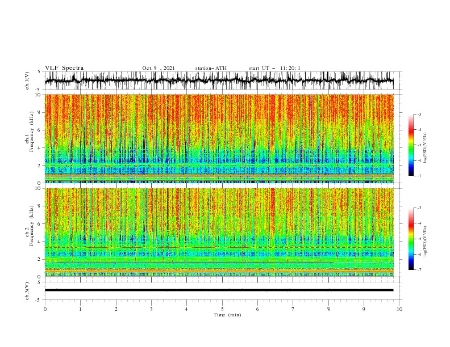This screenshot has width=450, height=347.
Task: Click the log(PSD) label beside ch.1 colorbar
Action: click(425, 148)
